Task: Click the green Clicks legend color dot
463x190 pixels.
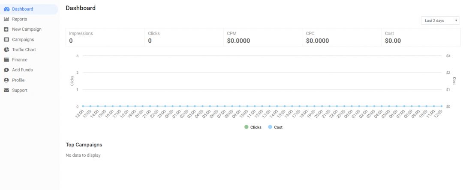Action: pos(247,127)
